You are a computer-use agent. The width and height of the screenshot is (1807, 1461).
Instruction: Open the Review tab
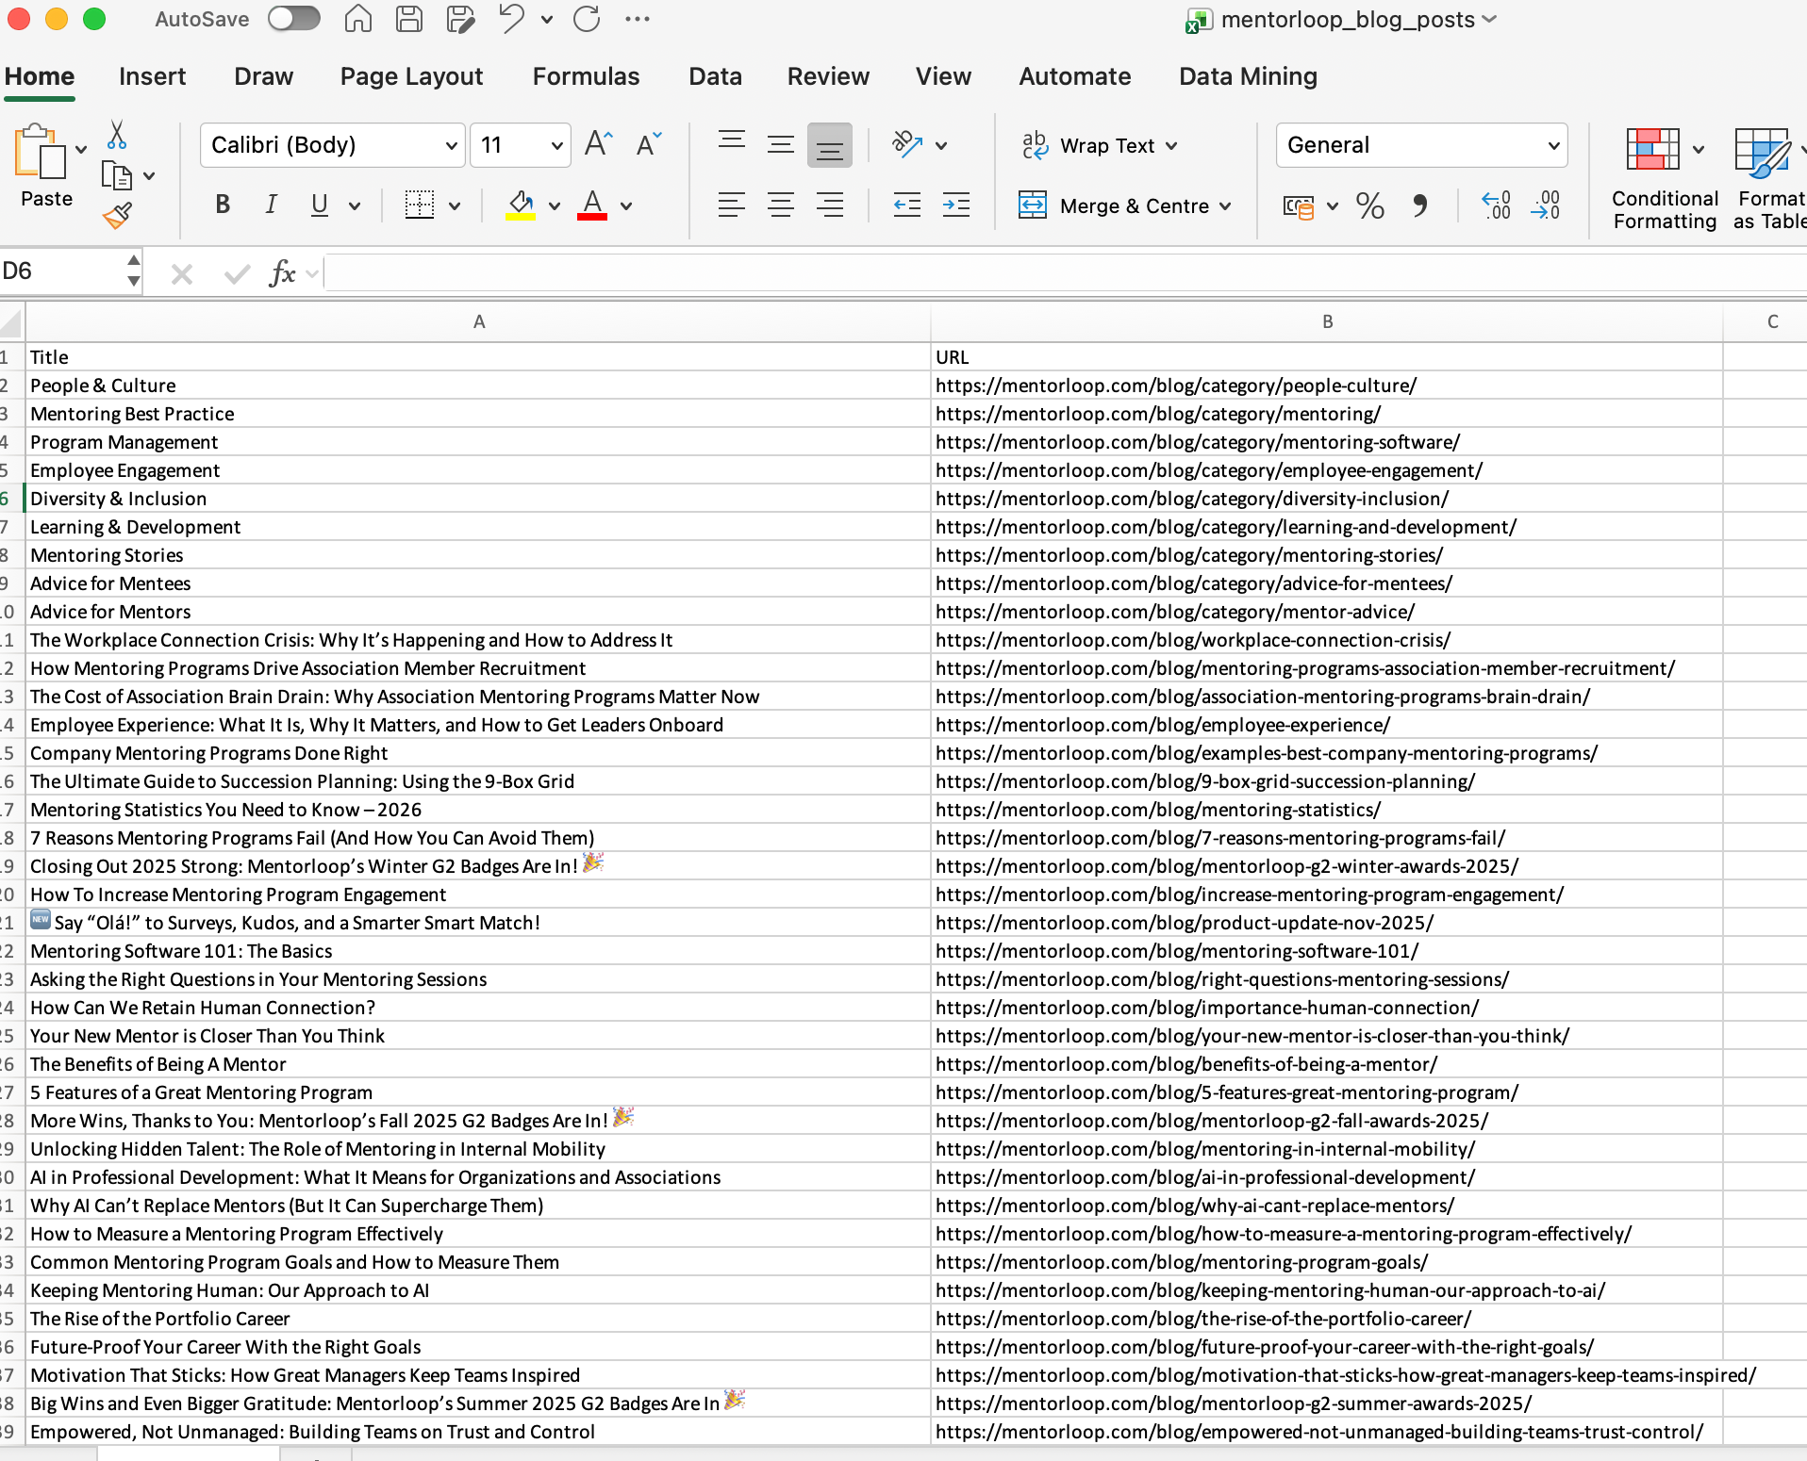click(x=828, y=76)
